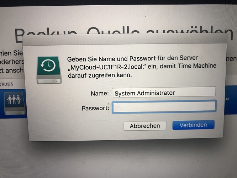237x178 pixels.
Task: Click into the empty Passwort field
Action: click(x=164, y=107)
